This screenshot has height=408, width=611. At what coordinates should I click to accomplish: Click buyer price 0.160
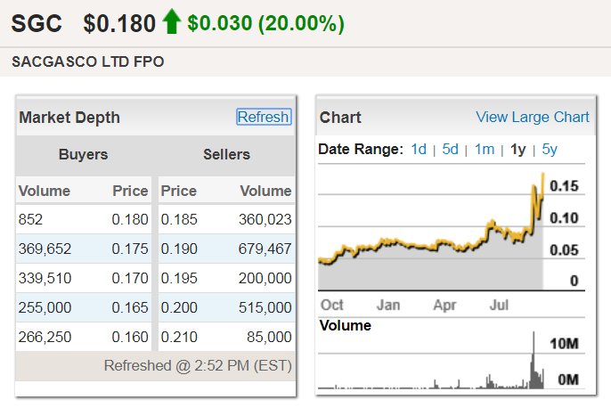click(130, 337)
